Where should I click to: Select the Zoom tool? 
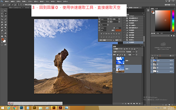(x=5, y=36)
